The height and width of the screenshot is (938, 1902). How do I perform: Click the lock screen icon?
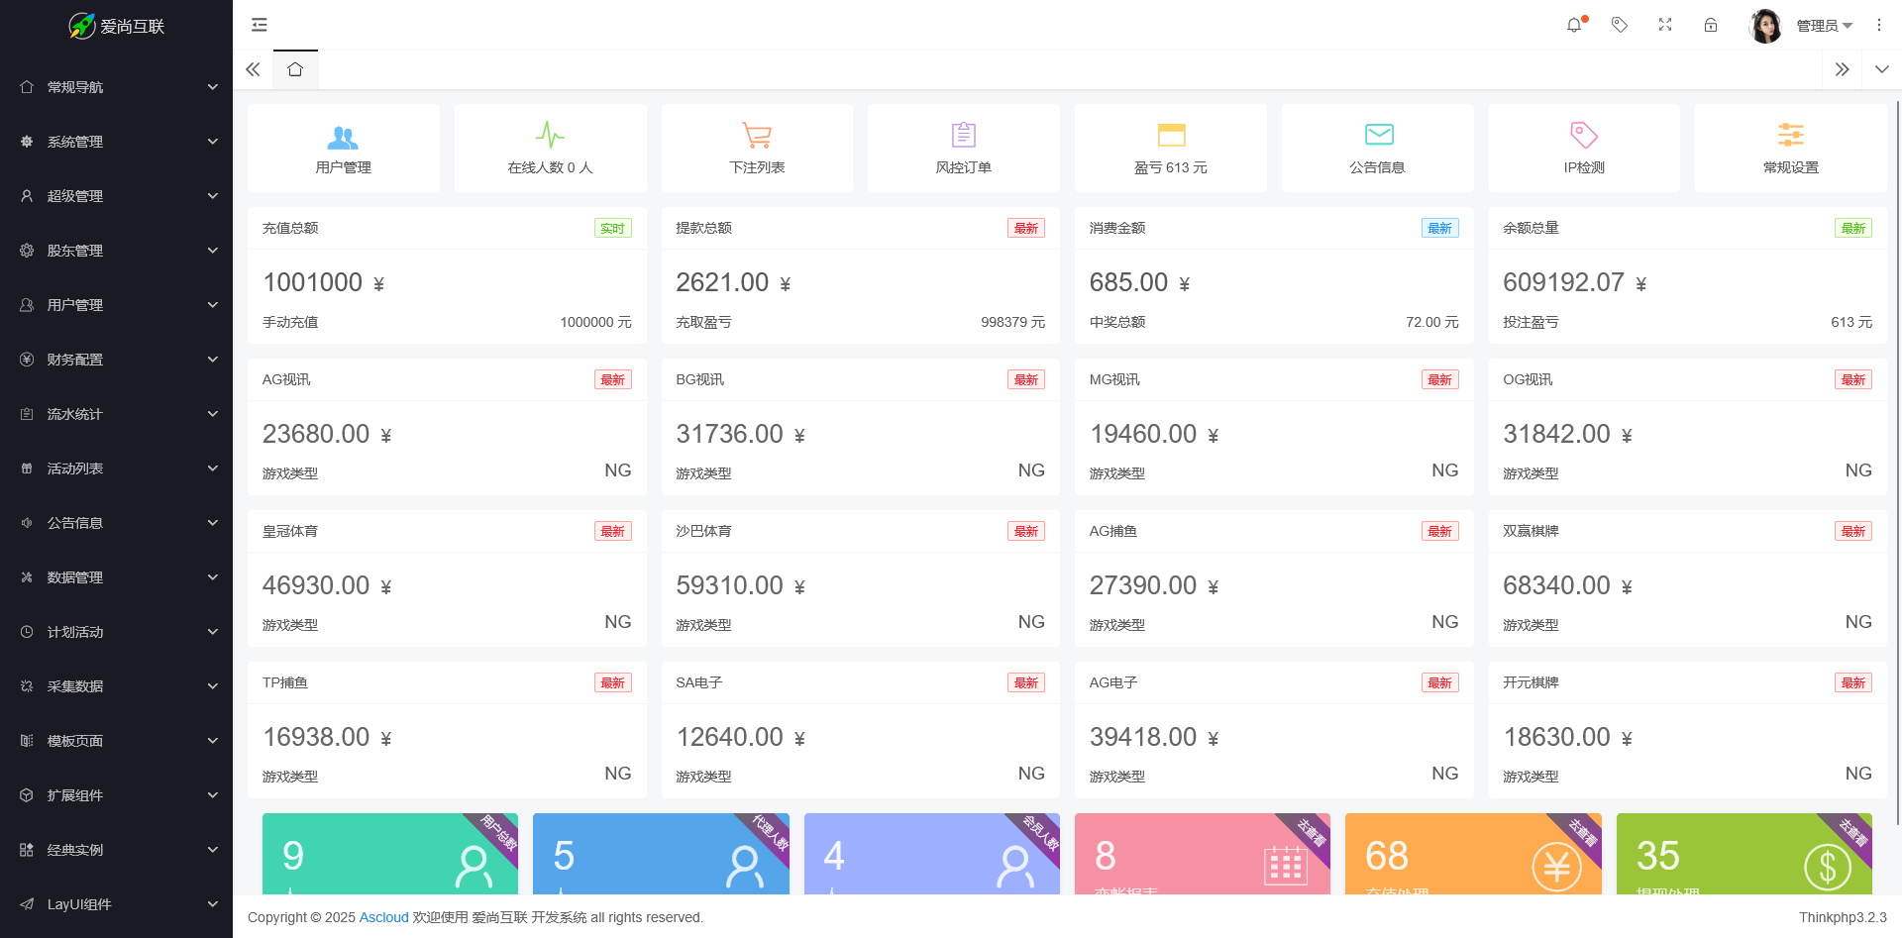pos(1711,25)
